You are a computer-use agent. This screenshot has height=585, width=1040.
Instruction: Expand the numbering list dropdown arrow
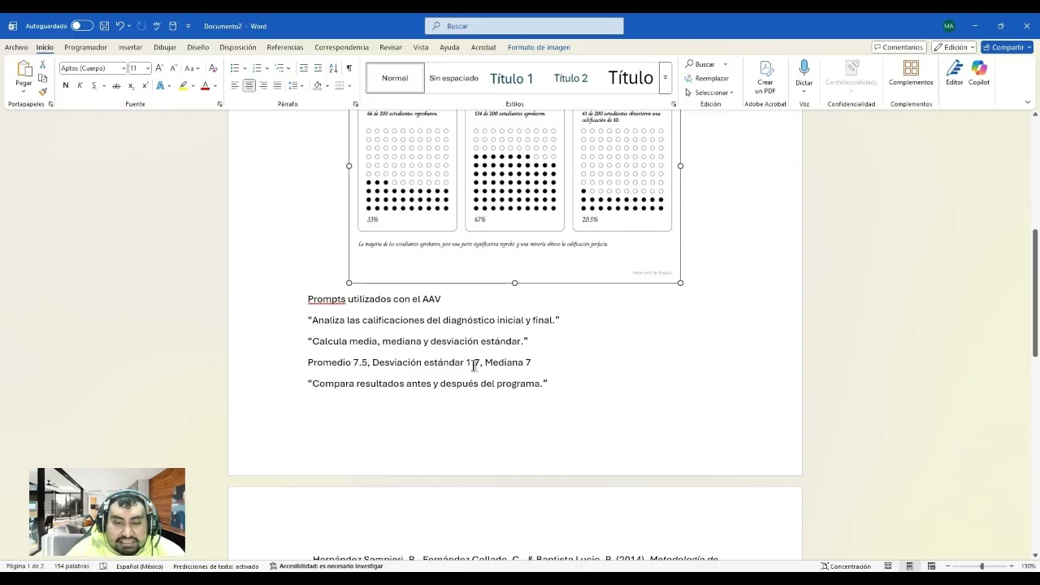pyautogui.click(x=267, y=68)
